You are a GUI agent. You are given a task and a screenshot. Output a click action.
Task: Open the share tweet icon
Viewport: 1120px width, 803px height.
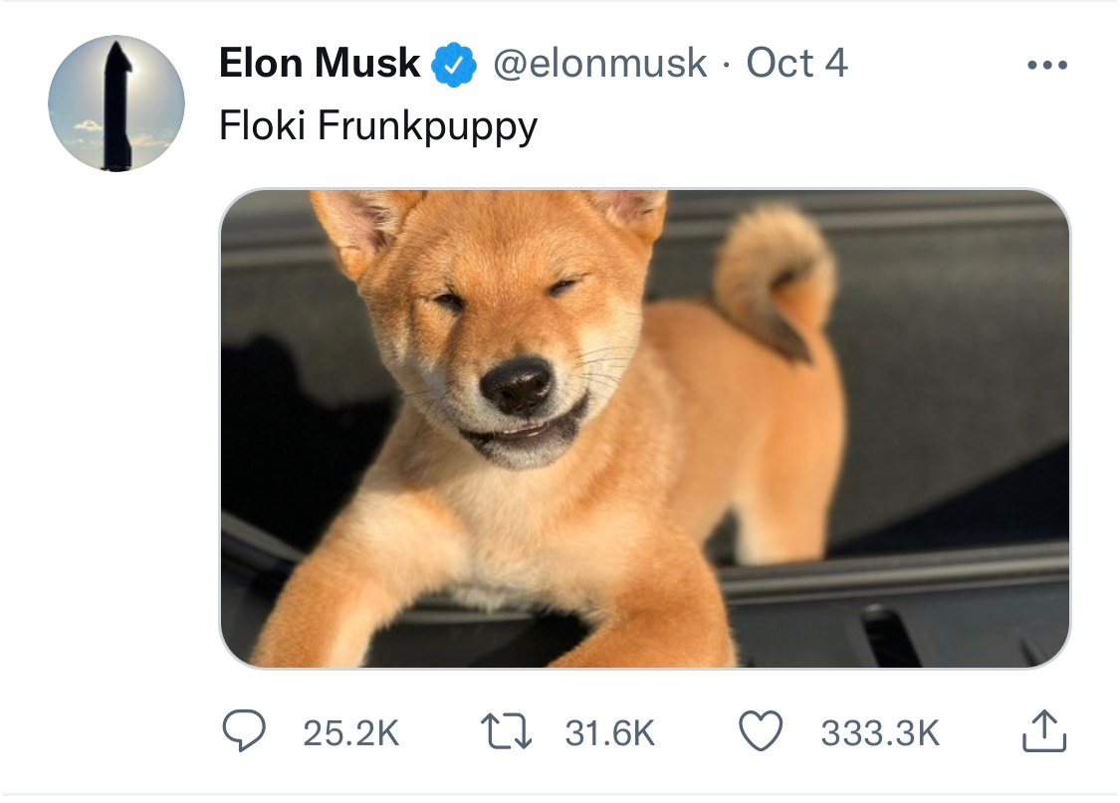1044,731
